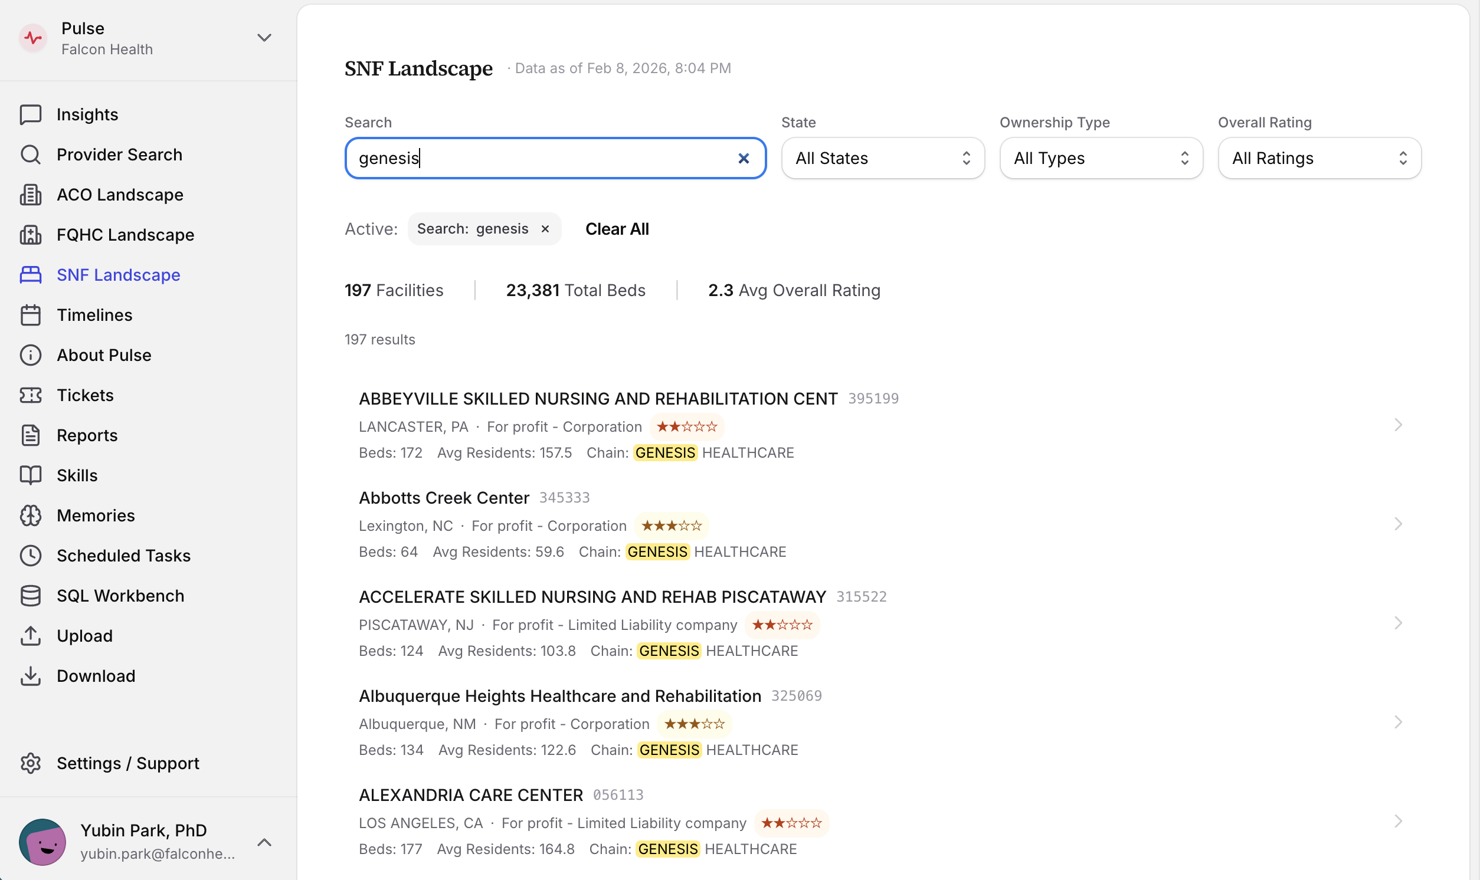Image resolution: width=1480 pixels, height=880 pixels.
Task: Expand the Yubin Park user menu
Action: coord(264,842)
